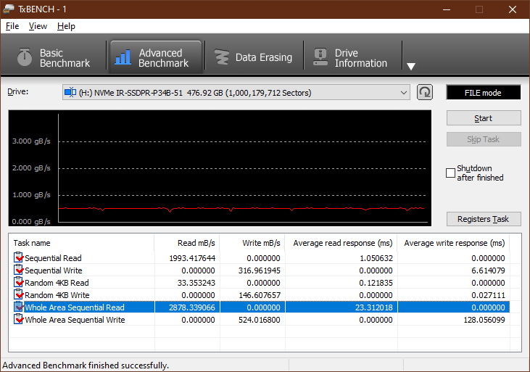Viewport: 530px width, 372px height.
Task: Click Average write response (ms) column header
Action: click(x=454, y=243)
